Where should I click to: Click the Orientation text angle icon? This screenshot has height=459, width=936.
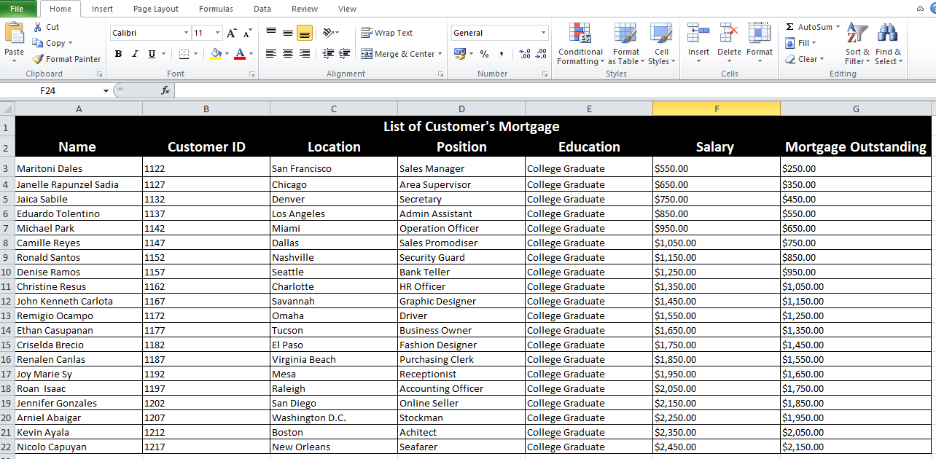click(328, 33)
